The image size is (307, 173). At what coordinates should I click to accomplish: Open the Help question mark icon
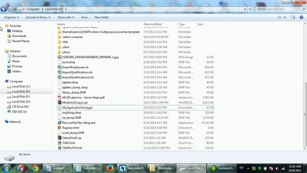(x=301, y=17)
